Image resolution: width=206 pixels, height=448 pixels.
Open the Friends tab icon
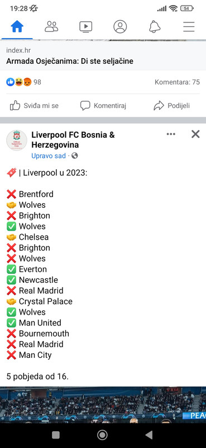[x=51, y=27]
